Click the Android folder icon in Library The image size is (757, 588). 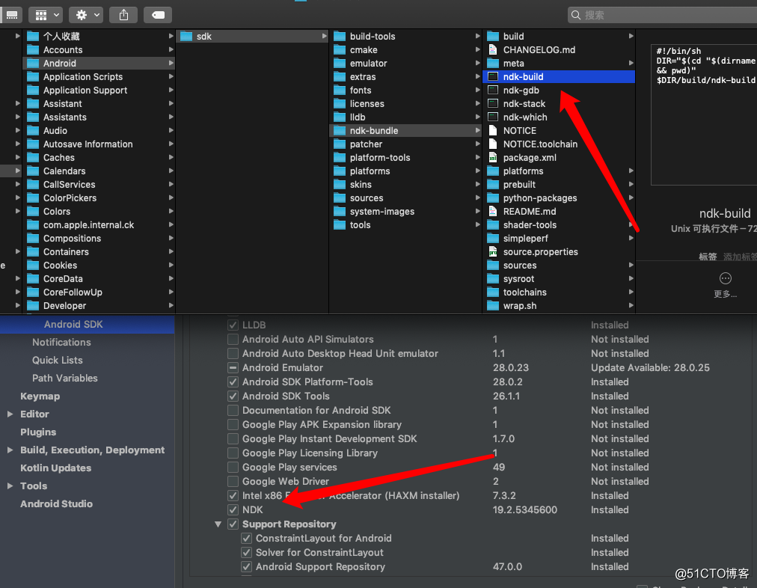[x=33, y=64]
